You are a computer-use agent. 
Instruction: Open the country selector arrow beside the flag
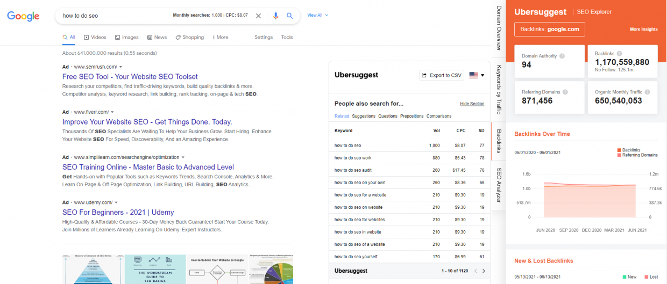[482, 76]
